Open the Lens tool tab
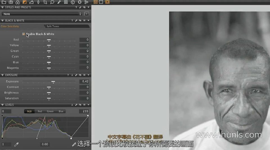Screen dimensions: 270x150 [38, 2]
